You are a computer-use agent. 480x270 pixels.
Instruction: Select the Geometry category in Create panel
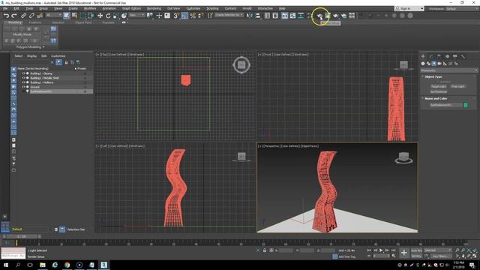pos(423,64)
